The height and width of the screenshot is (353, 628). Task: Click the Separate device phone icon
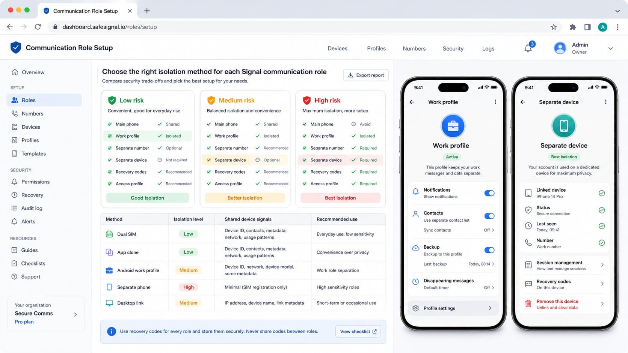(x=564, y=126)
